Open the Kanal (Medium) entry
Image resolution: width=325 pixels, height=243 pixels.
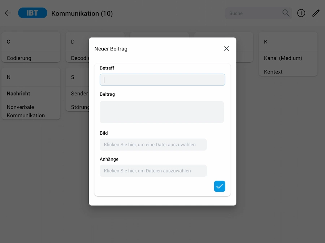(x=283, y=58)
